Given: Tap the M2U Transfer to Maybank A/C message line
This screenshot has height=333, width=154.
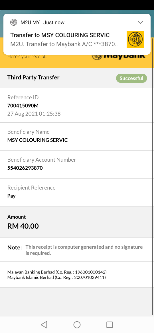Looking at the screenshot, I should (64, 44).
